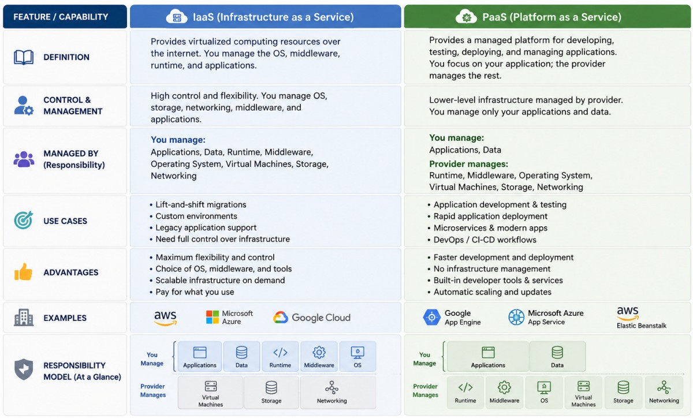Select the PaaS Middleware tile

click(x=505, y=393)
